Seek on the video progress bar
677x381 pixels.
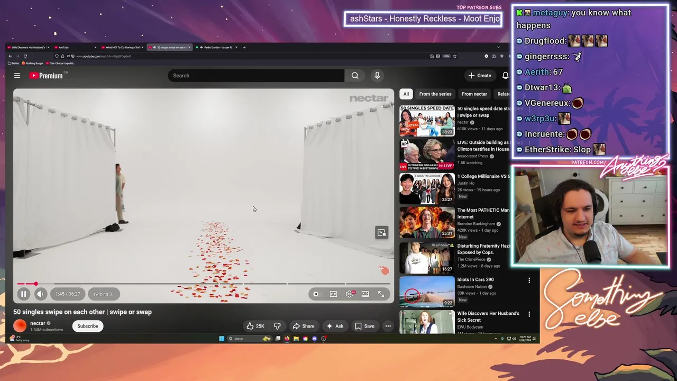[204, 284]
